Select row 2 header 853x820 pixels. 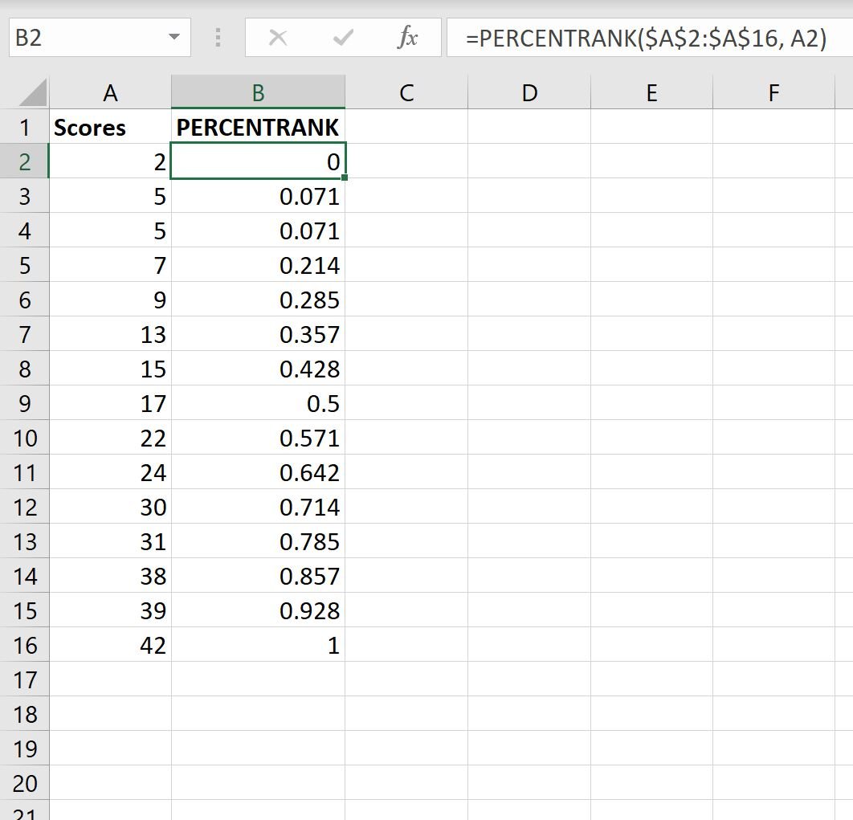coord(24,161)
